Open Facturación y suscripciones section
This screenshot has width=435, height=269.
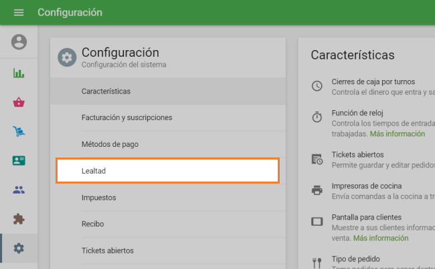[x=126, y=117]
